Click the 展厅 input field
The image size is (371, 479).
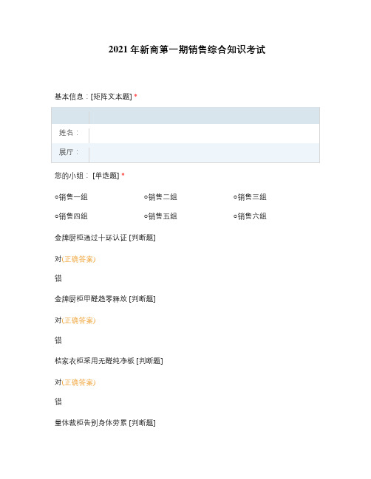click(x=204, y=153)
